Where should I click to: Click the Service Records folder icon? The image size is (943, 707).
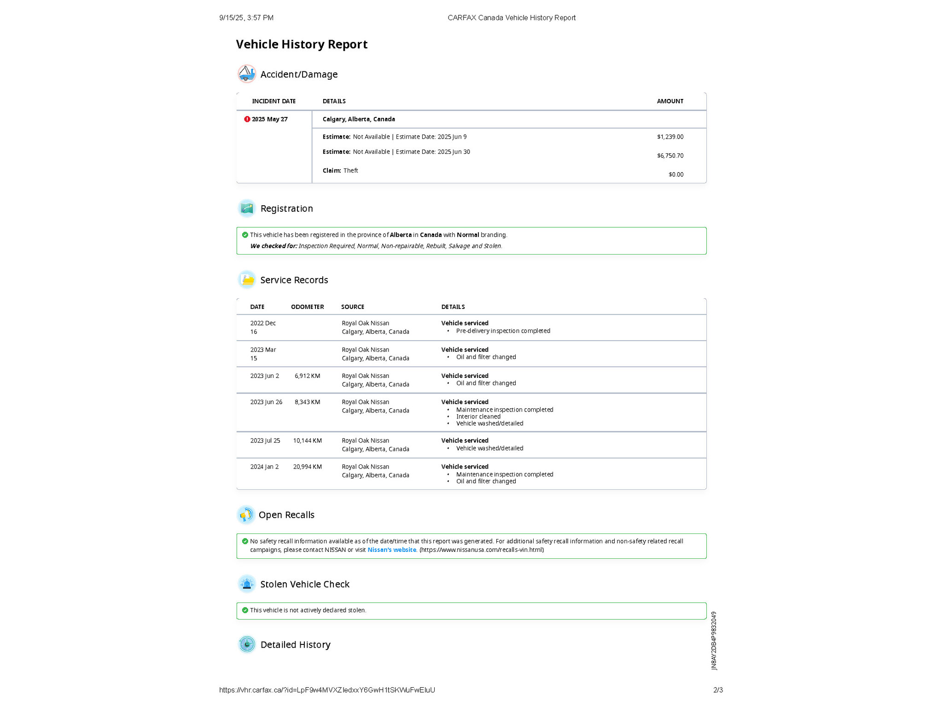tap(247, 280)
